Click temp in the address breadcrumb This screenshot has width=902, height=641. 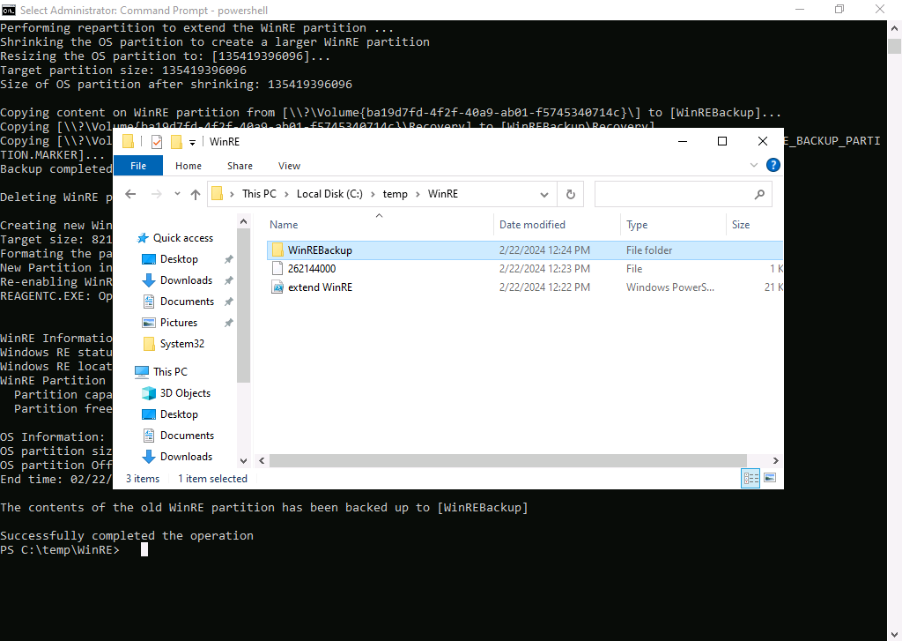pos(396,194)
